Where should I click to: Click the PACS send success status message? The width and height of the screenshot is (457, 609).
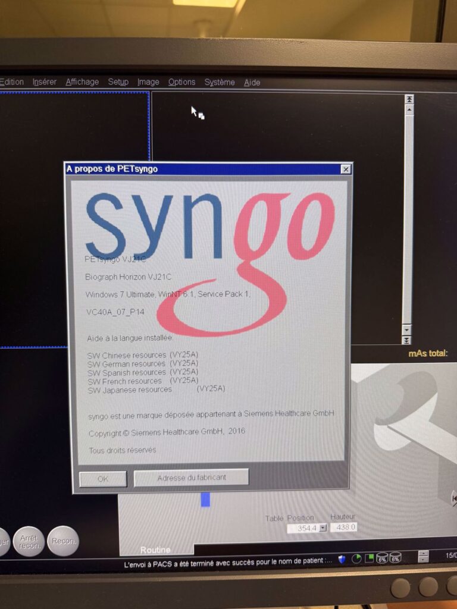pyautogui.click(x=228, y=562)
